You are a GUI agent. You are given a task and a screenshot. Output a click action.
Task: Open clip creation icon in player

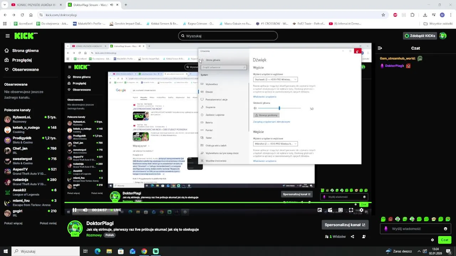(330, 210)
